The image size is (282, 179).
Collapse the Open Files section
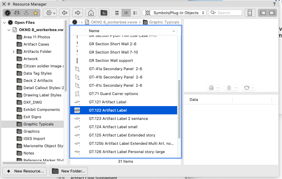click(x=4, y=22)
